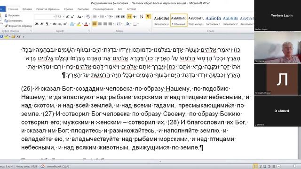
Task: Align paragraph to the right
Action: [x=105, y=24]
